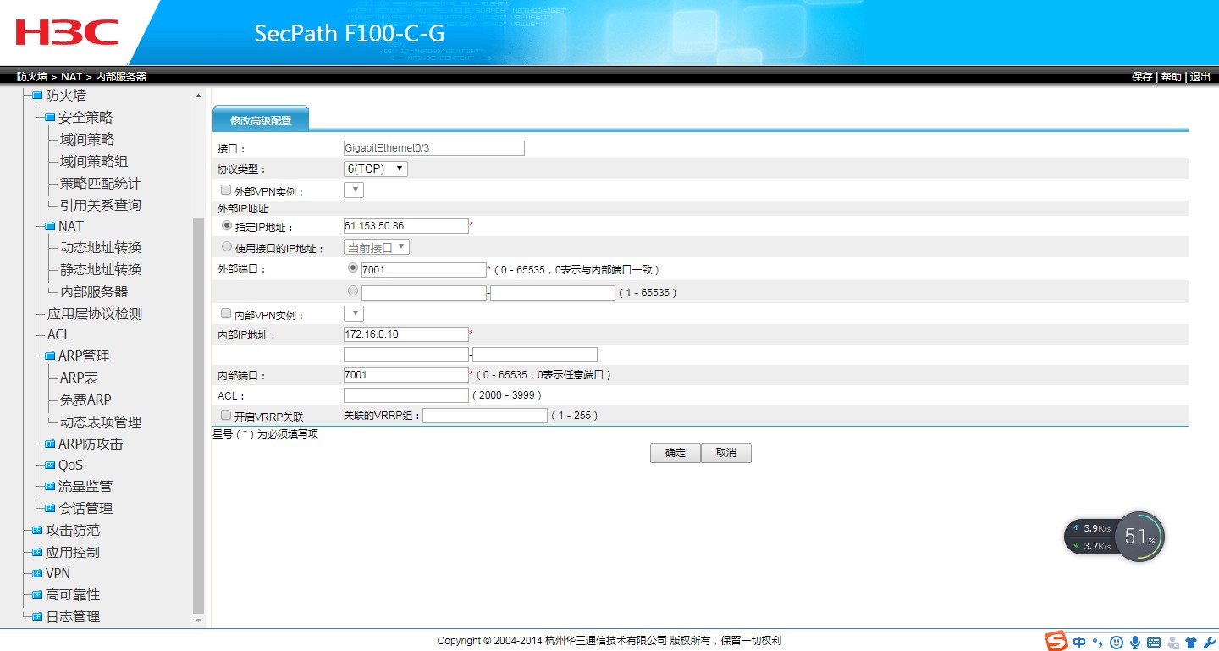Select the 修改高级配置 tab
The image size is (1219, 651).
coord(261,120)
